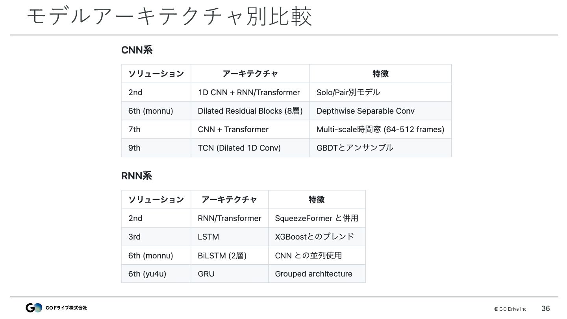
Task: Select the XGBoostとのブレンド cell
Action: pyautogui.click(x=314, y=237)
